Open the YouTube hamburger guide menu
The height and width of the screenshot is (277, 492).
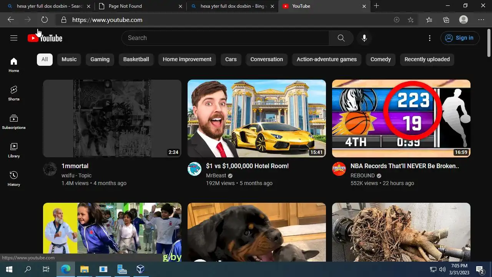click(x=14, y=38)
